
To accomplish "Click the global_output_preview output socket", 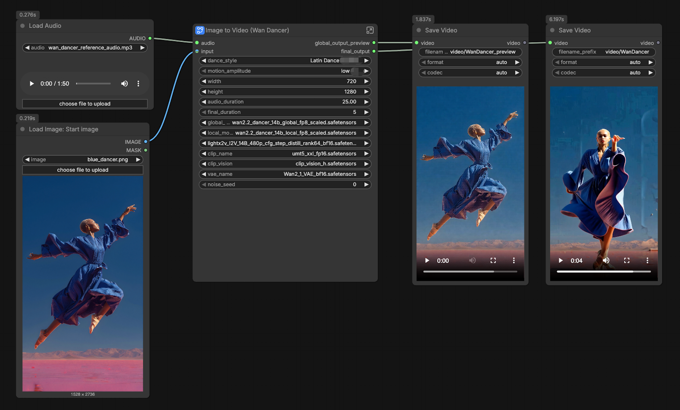I will point(374,43).
